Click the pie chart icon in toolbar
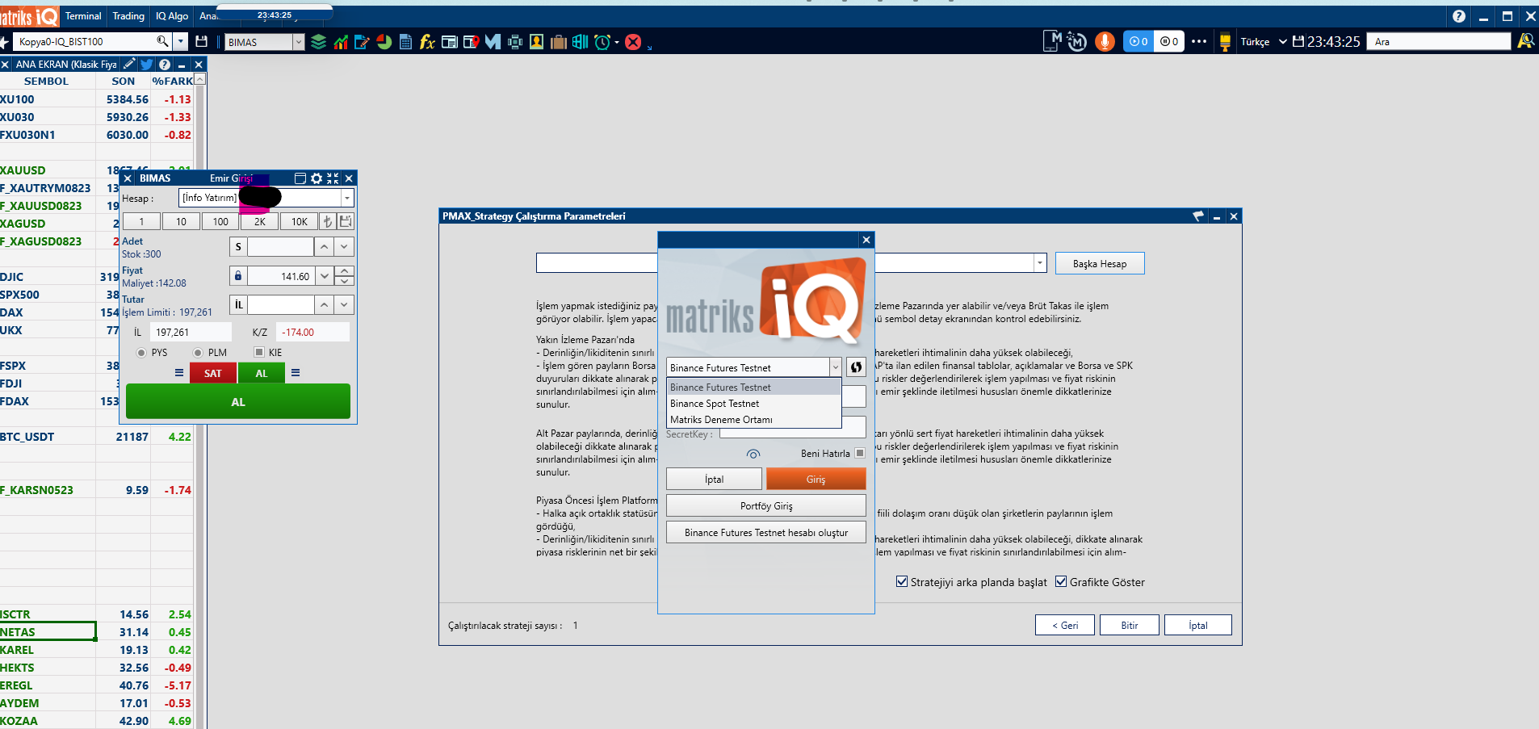This screenshot has width=1539, height=729. (384, 42)
